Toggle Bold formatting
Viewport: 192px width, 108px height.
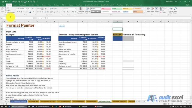point(17,12)
